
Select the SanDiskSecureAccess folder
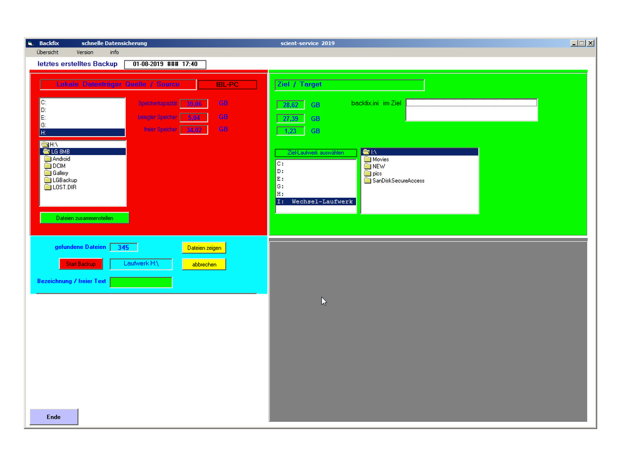pyautogui.click(x=398, y=181)
